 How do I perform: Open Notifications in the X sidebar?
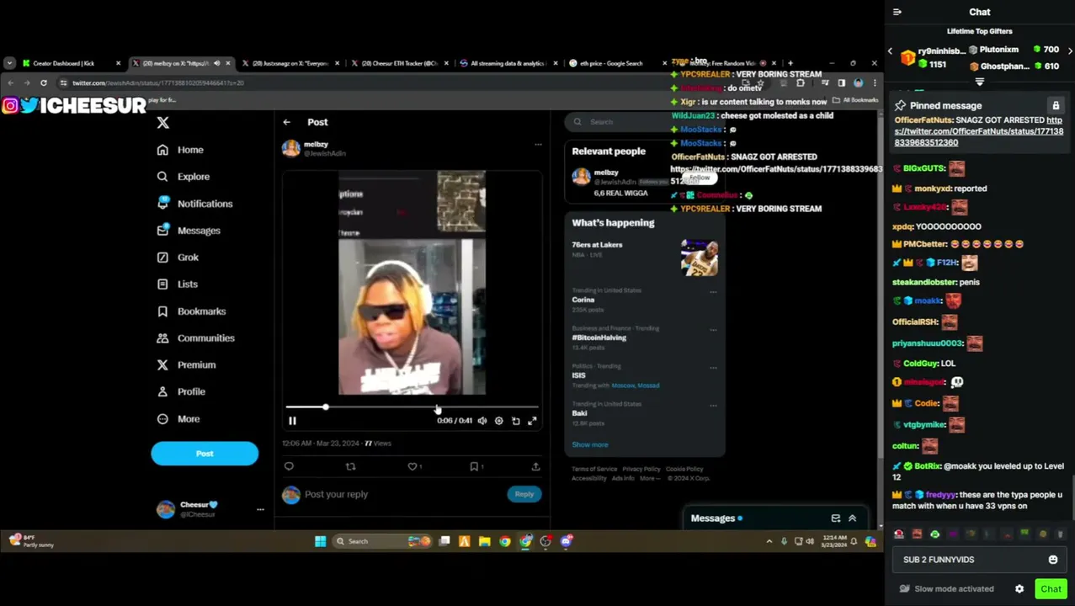point(194,204)
